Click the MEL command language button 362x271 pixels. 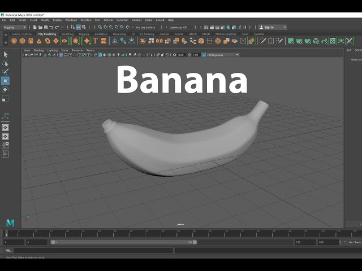pos(8,251)
